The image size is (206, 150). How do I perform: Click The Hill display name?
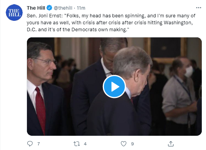coord(36,8)
